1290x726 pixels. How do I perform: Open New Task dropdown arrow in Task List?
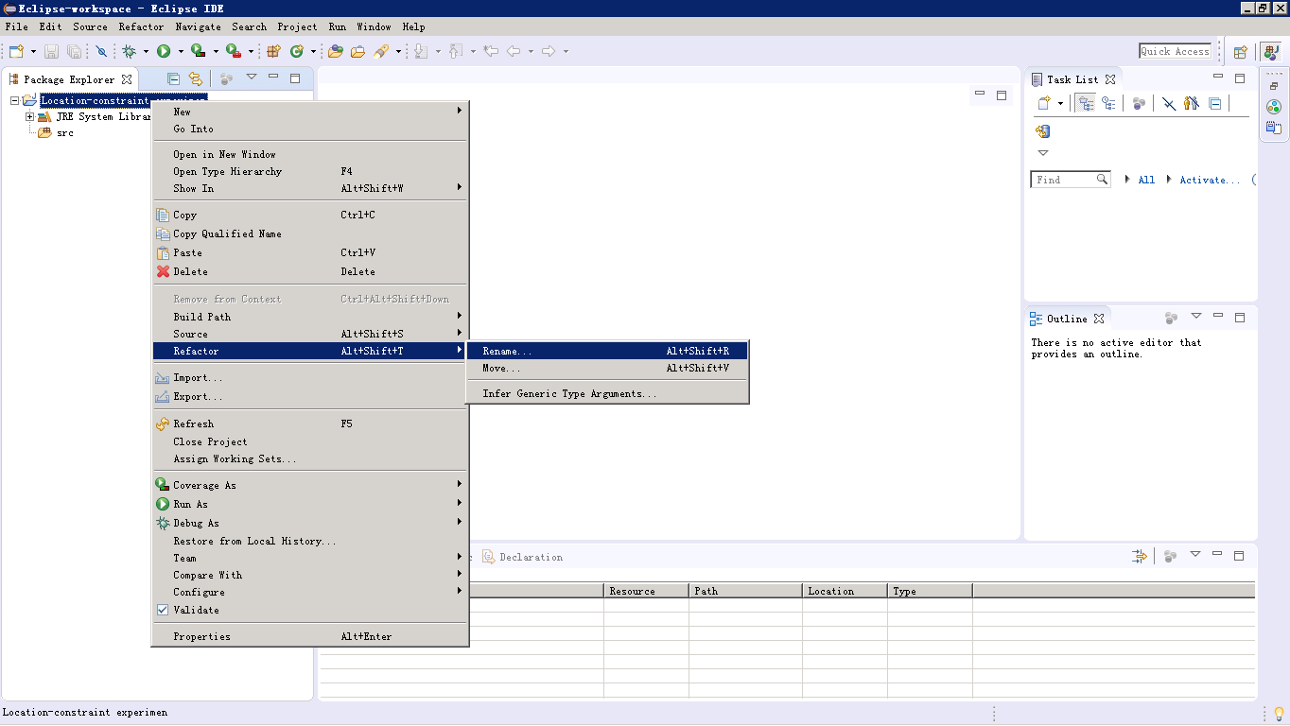click(1060, 103)
